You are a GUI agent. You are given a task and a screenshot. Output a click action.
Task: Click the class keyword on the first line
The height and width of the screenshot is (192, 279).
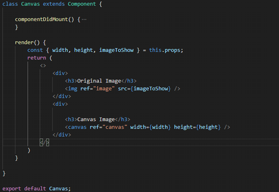pos(10,4)
